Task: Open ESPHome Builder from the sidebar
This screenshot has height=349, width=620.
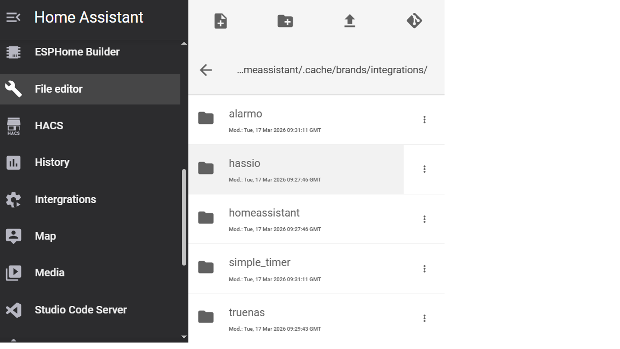Action: 77,52
